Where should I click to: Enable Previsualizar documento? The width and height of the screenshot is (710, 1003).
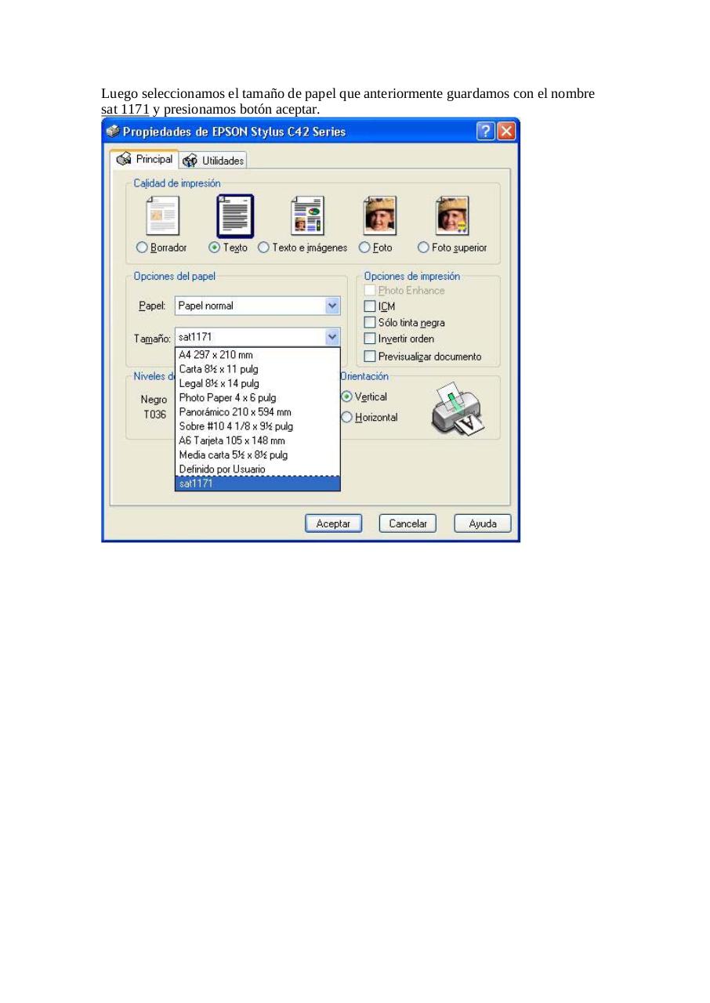point(369,356)
